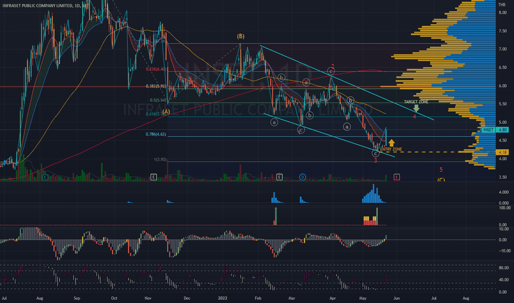Screen dimensions: 514x303
Task: Click the May label on time axis
Action: coord(363,299)
